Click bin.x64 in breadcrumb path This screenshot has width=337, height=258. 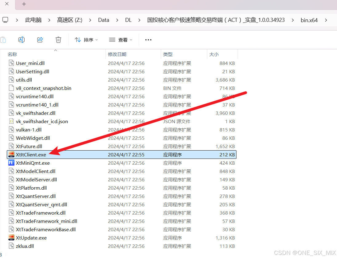(309, 20)
